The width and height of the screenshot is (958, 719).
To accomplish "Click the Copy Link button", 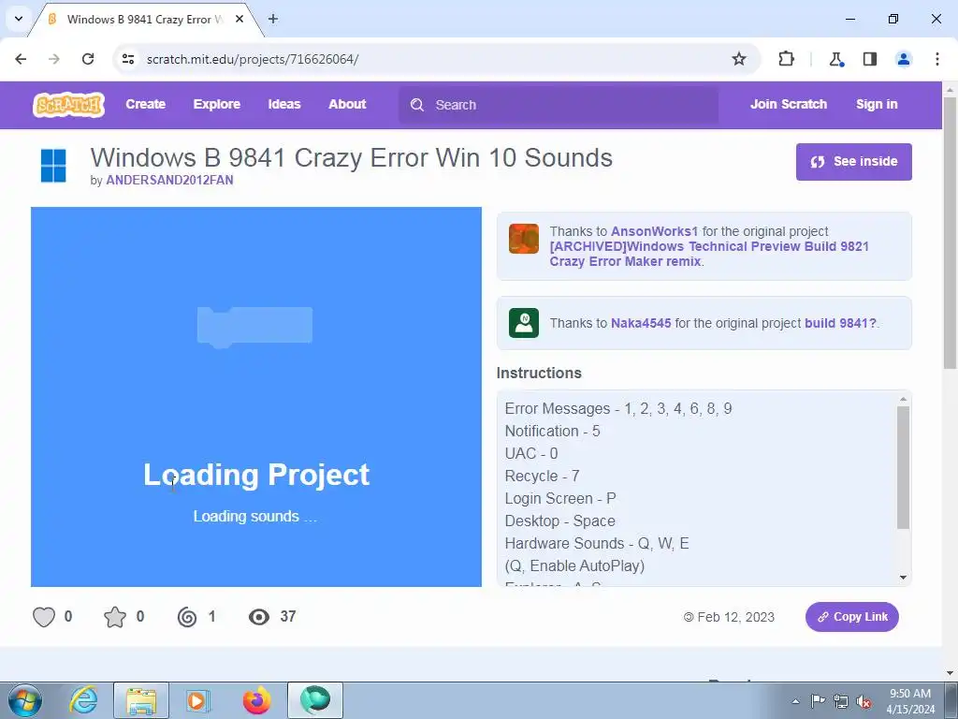I will click(851, 617).
